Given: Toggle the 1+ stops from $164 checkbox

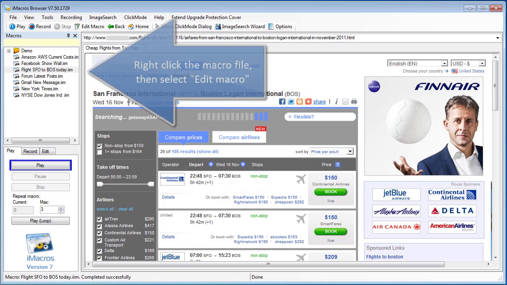Looking at the screenshot, I should 99,152.
